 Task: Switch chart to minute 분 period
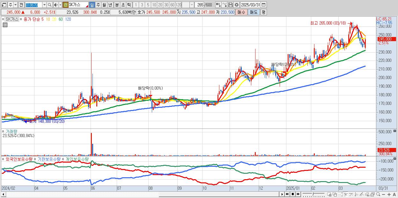(x=116, y=5)
